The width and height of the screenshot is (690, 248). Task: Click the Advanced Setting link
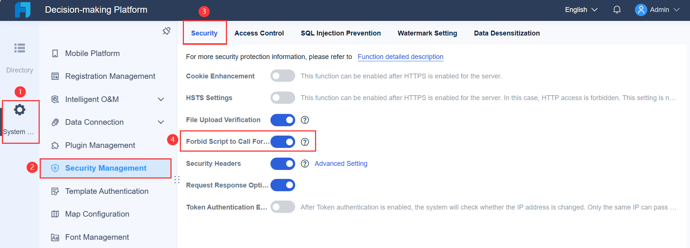tap(341, 164)
